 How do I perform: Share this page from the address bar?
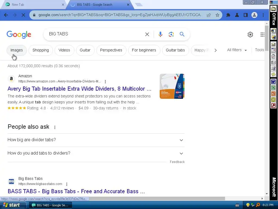click(x=209, y=15)
